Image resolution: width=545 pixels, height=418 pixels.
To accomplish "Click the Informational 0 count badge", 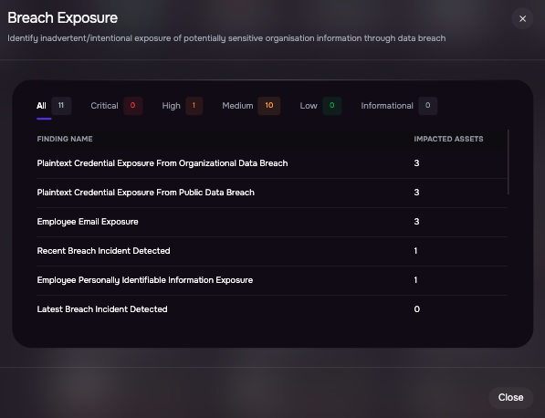I will coord(427,106).
